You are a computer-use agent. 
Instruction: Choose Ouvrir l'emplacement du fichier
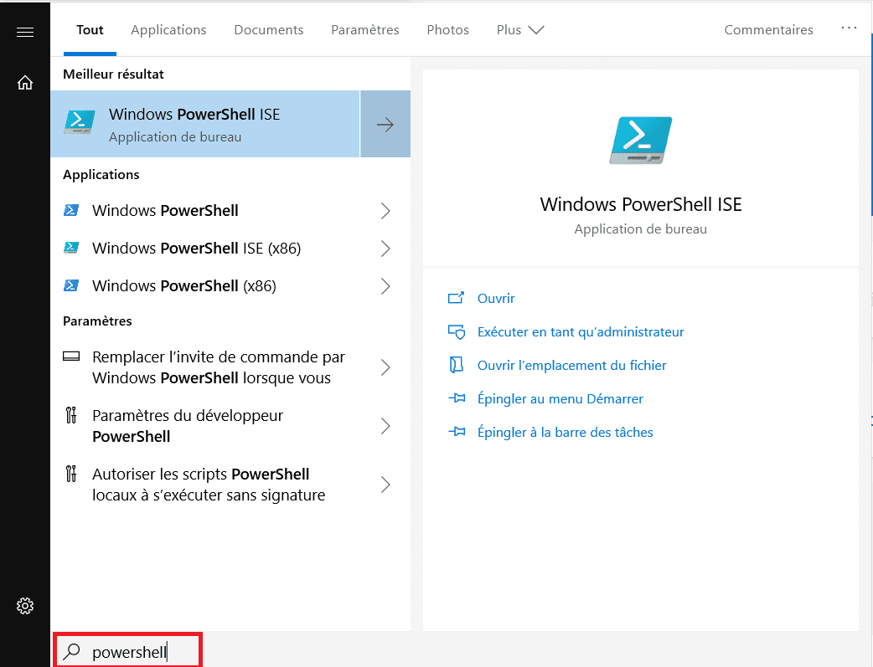[571, 366]
